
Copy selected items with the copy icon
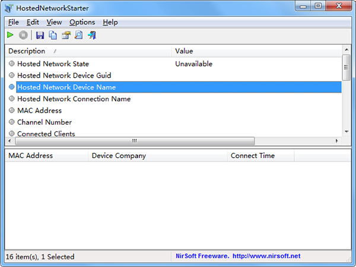[x=53, y=35]
